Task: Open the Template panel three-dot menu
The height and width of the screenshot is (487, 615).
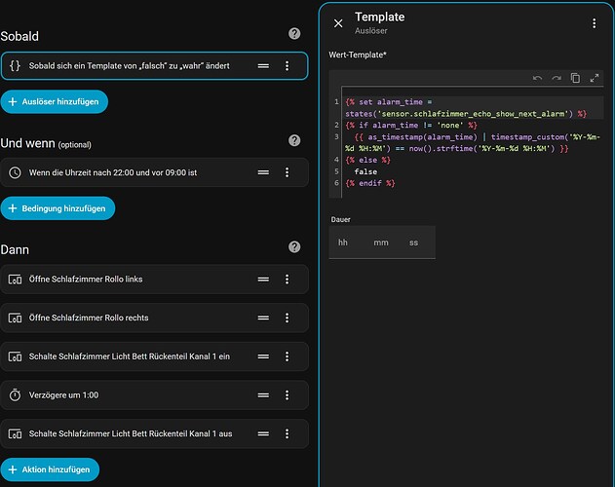Action: click(595, 23)
